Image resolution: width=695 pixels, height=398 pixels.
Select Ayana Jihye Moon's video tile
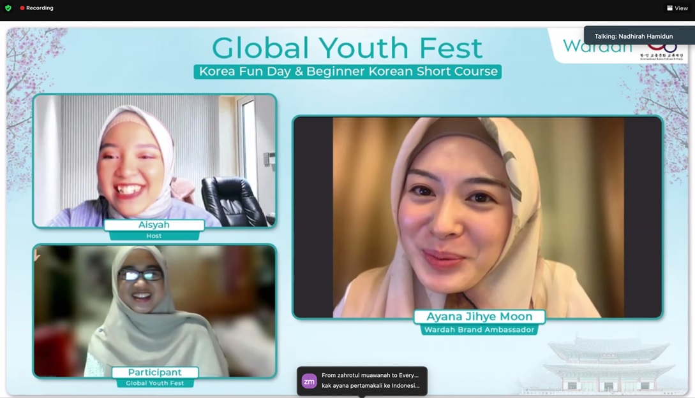pos(477,217)
